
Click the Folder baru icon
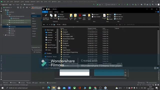89,15
